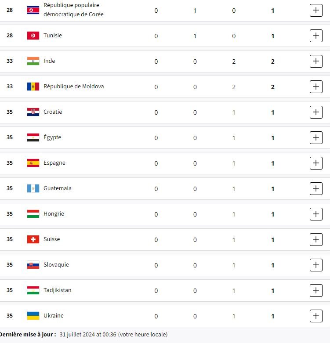The width and height of the screenshot is (330, 343).
Task: Click the Moldova flag icon
Action: pos(33,87)
